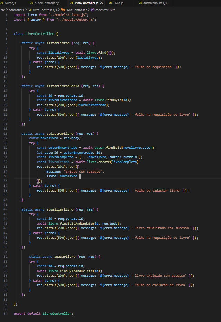Open the Livro.js tab

pyautogui.click(x=118, y=3)
